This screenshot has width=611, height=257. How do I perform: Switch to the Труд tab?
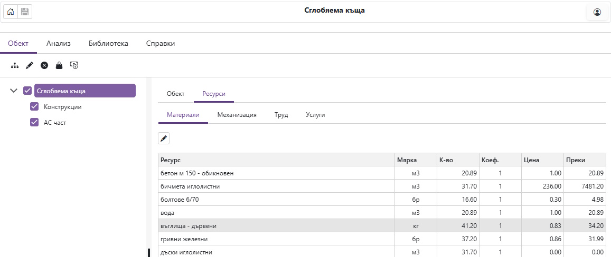tap(281, 115)
